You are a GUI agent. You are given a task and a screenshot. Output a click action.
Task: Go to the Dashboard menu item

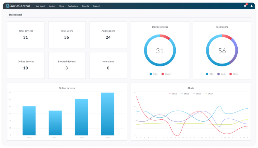click(x=40, y=6)
